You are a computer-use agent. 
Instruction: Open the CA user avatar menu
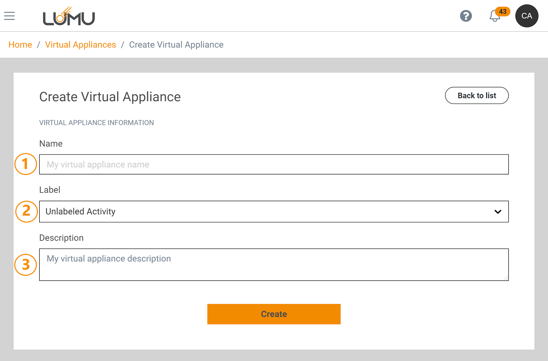(x=527, y=16)
